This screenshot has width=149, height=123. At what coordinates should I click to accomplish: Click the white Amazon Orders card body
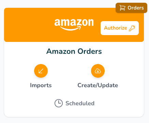point(74,79)
